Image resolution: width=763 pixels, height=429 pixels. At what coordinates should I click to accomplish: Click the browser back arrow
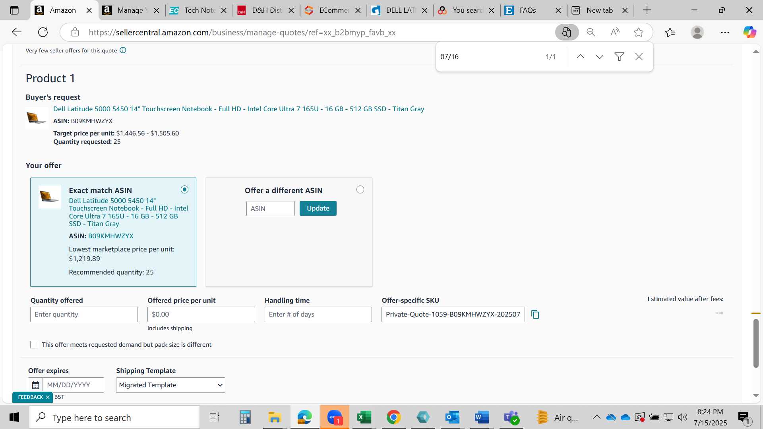[x=16, y=32]
